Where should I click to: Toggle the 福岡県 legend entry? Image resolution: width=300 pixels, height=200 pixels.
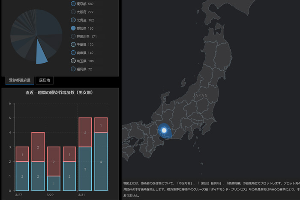tap(73, 69)
